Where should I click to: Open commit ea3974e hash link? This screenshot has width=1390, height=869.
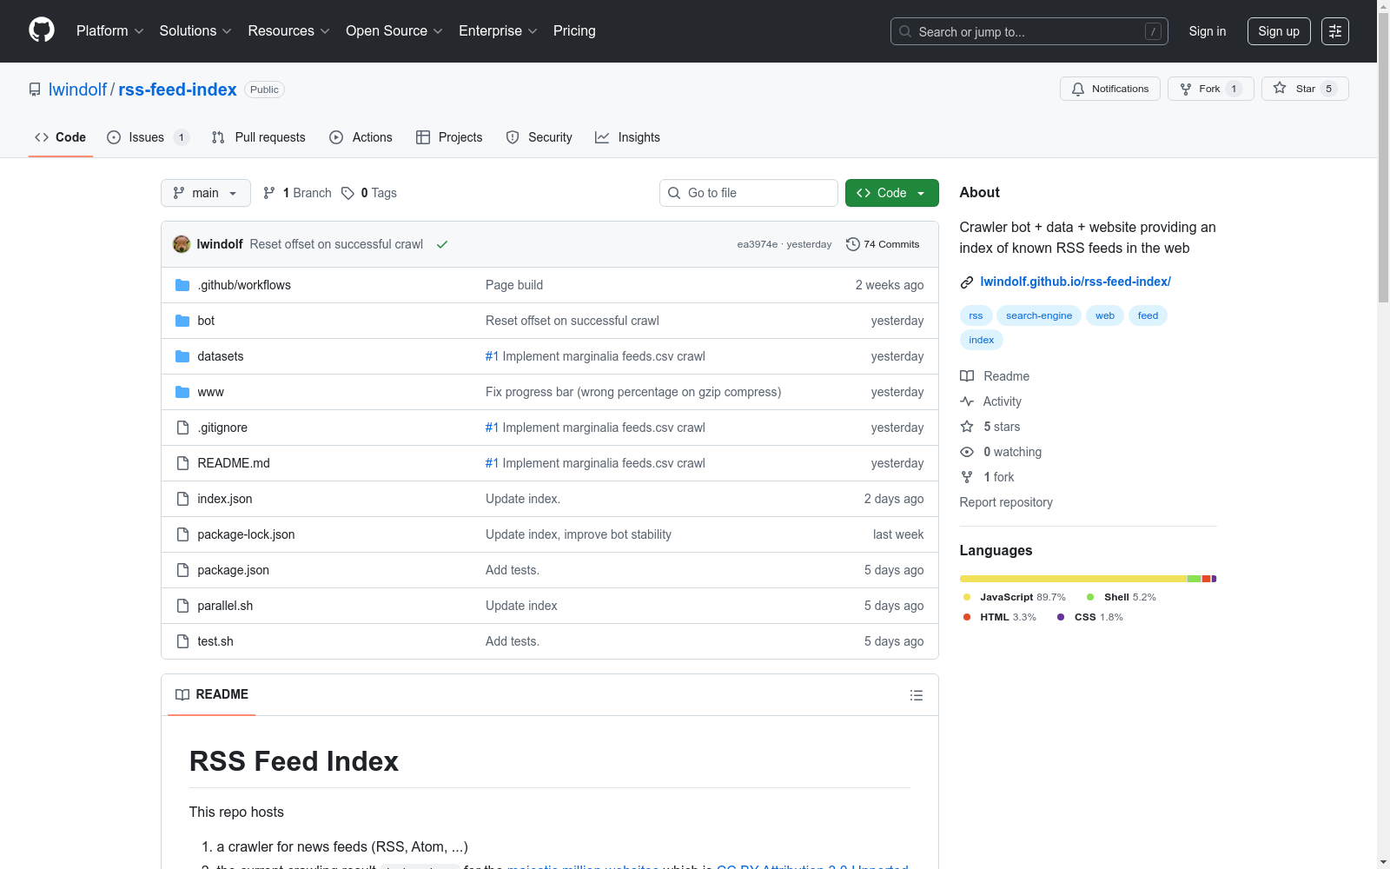[x=758, y=244]
